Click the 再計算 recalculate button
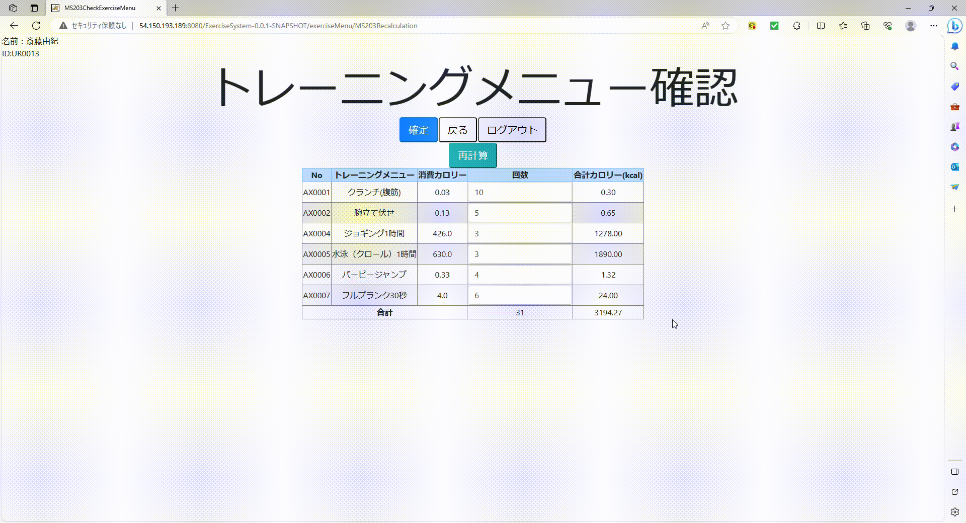Viewport: 966px width, 523px height. tap(472, 155)
